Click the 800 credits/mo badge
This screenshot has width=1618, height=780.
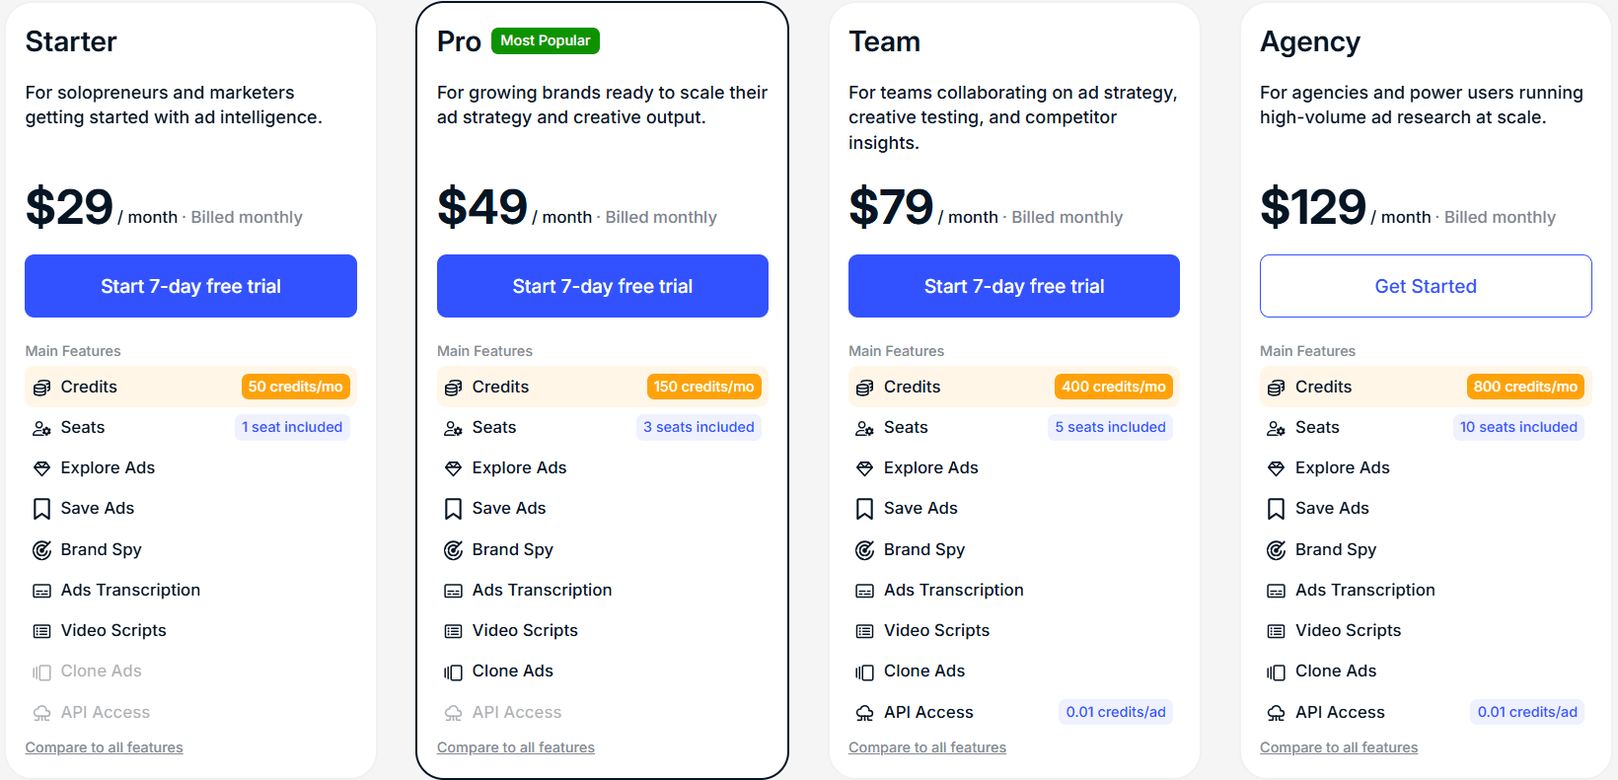(1524, 387)
